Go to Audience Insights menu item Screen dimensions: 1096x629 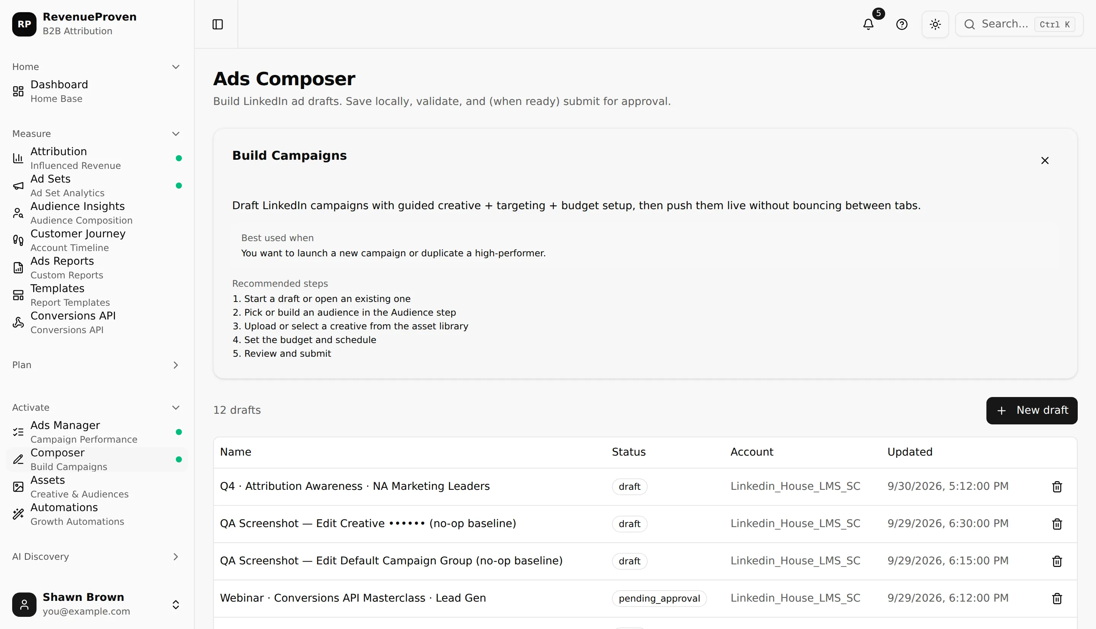coord(97,213)
